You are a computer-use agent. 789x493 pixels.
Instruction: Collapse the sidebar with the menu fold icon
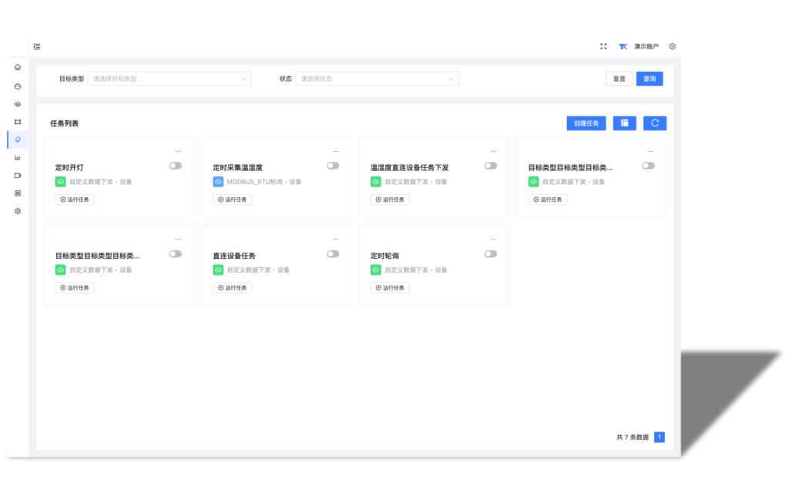pos(37,47)
